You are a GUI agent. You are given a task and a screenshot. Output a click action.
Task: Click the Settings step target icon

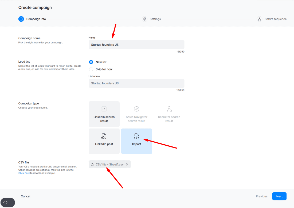point(144,19)
